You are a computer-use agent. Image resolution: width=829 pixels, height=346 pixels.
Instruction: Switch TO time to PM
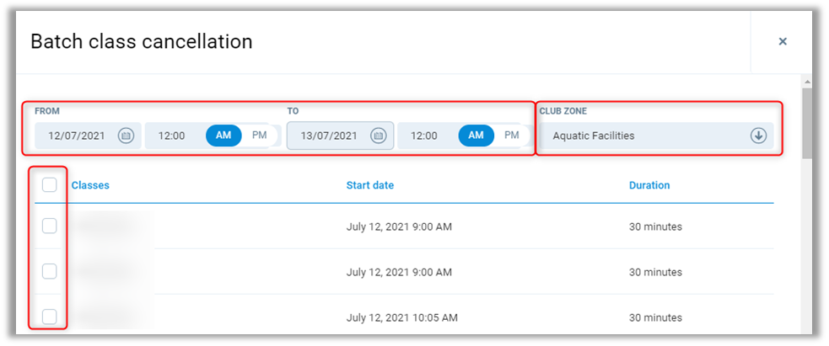point(512,136)
